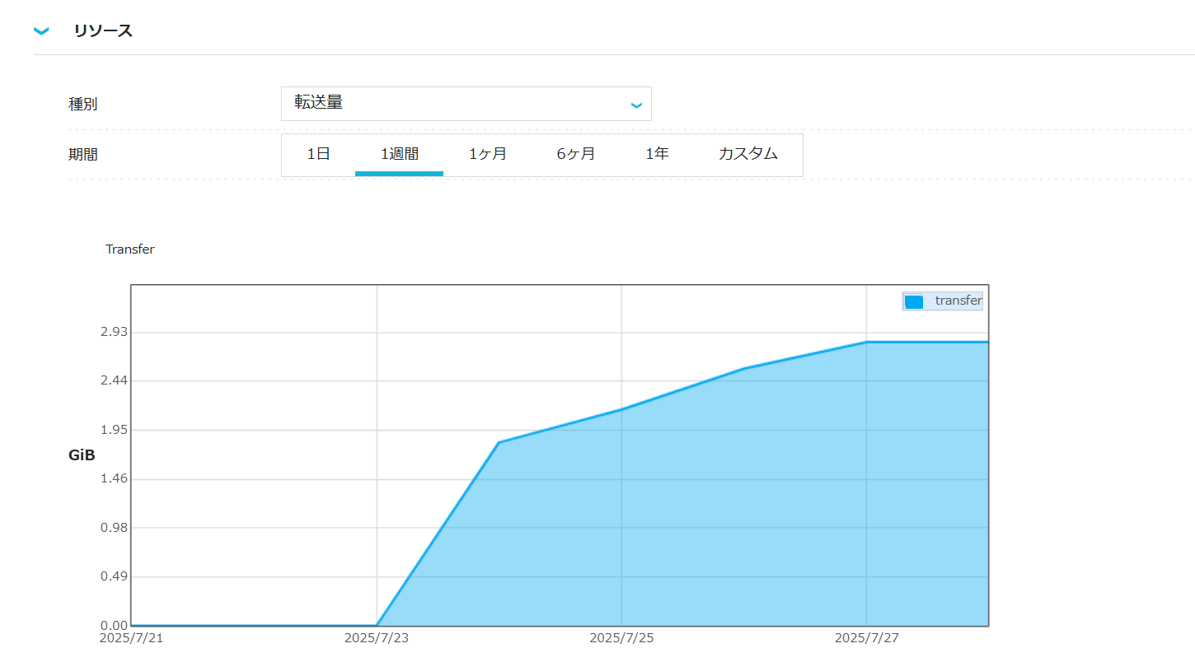Click the 期間 label
Image resolution: width=1195 pixels, height=662 pixels.
point(82,154)
